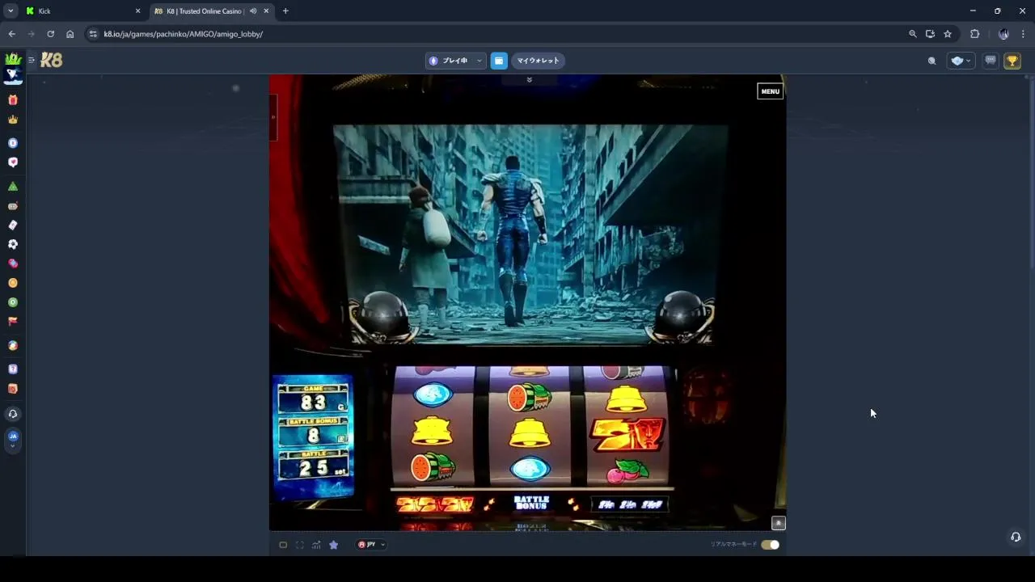Favorite the game with star icon
Screen dimensions: 1035x582
point(333,545)
